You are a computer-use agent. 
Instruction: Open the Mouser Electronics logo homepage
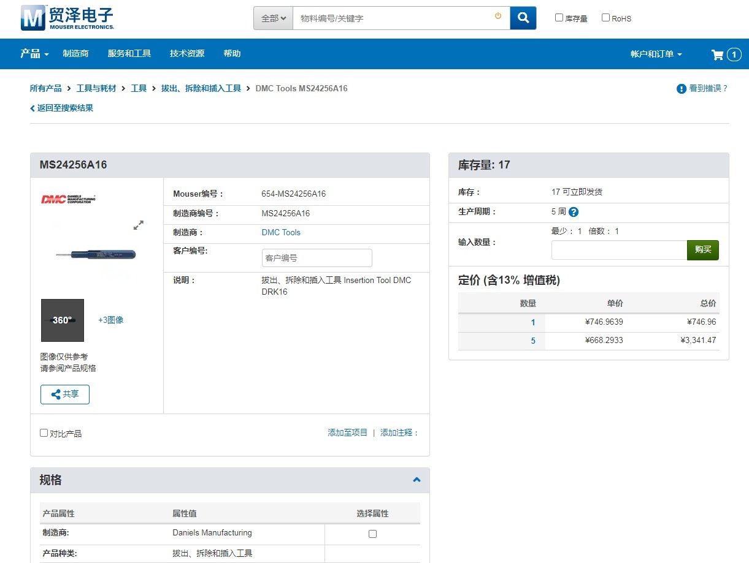click(x=67, y=18)
